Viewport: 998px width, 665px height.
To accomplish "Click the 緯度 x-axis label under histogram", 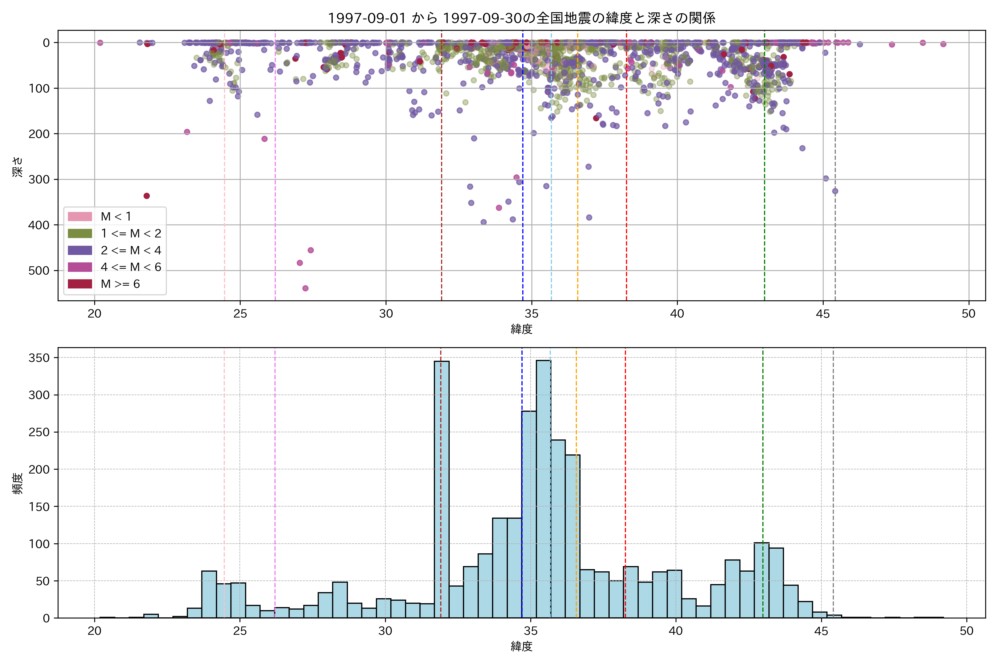I will pos(521,646).
